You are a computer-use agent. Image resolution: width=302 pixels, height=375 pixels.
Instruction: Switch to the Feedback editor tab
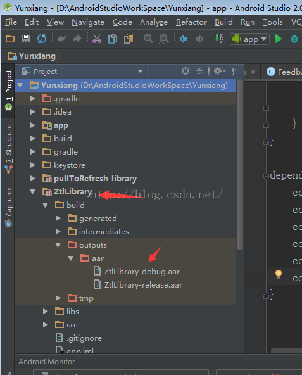click(284, 72)
